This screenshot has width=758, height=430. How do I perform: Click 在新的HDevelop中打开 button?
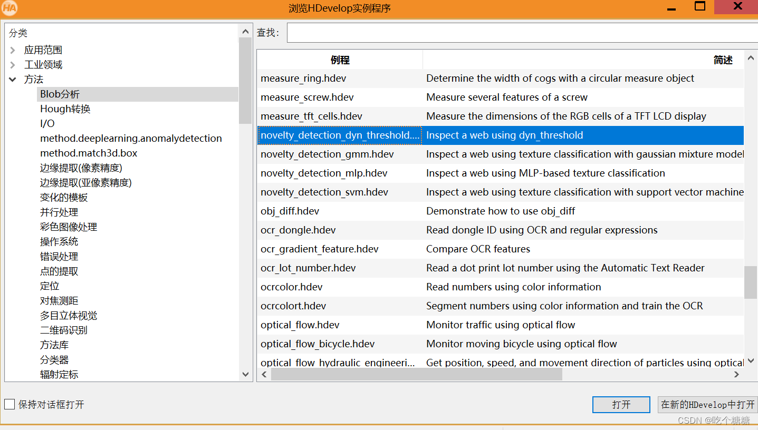click(x=708, y=405)
